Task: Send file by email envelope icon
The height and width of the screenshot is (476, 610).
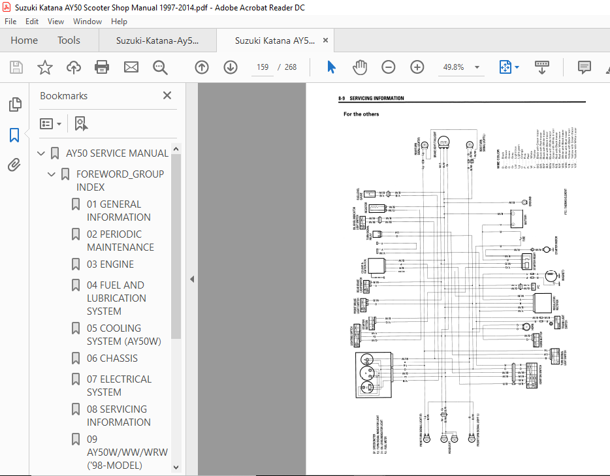Action: tap(131, 67)
